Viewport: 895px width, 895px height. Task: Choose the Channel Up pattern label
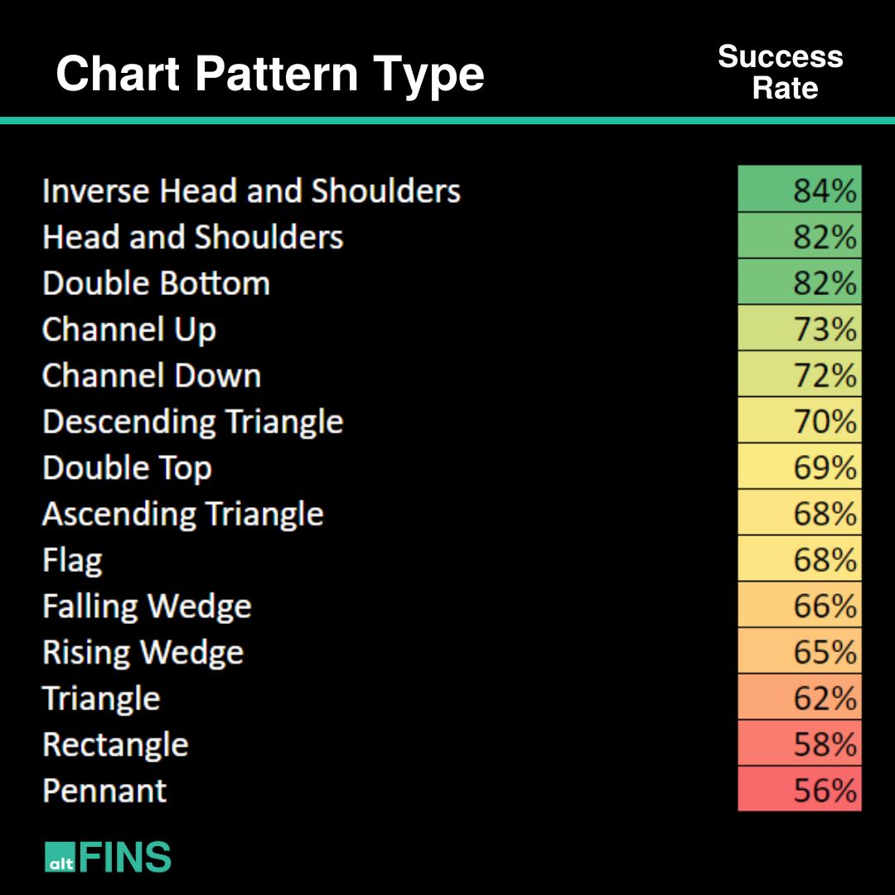pyautogui.click(x=129, y=330)
